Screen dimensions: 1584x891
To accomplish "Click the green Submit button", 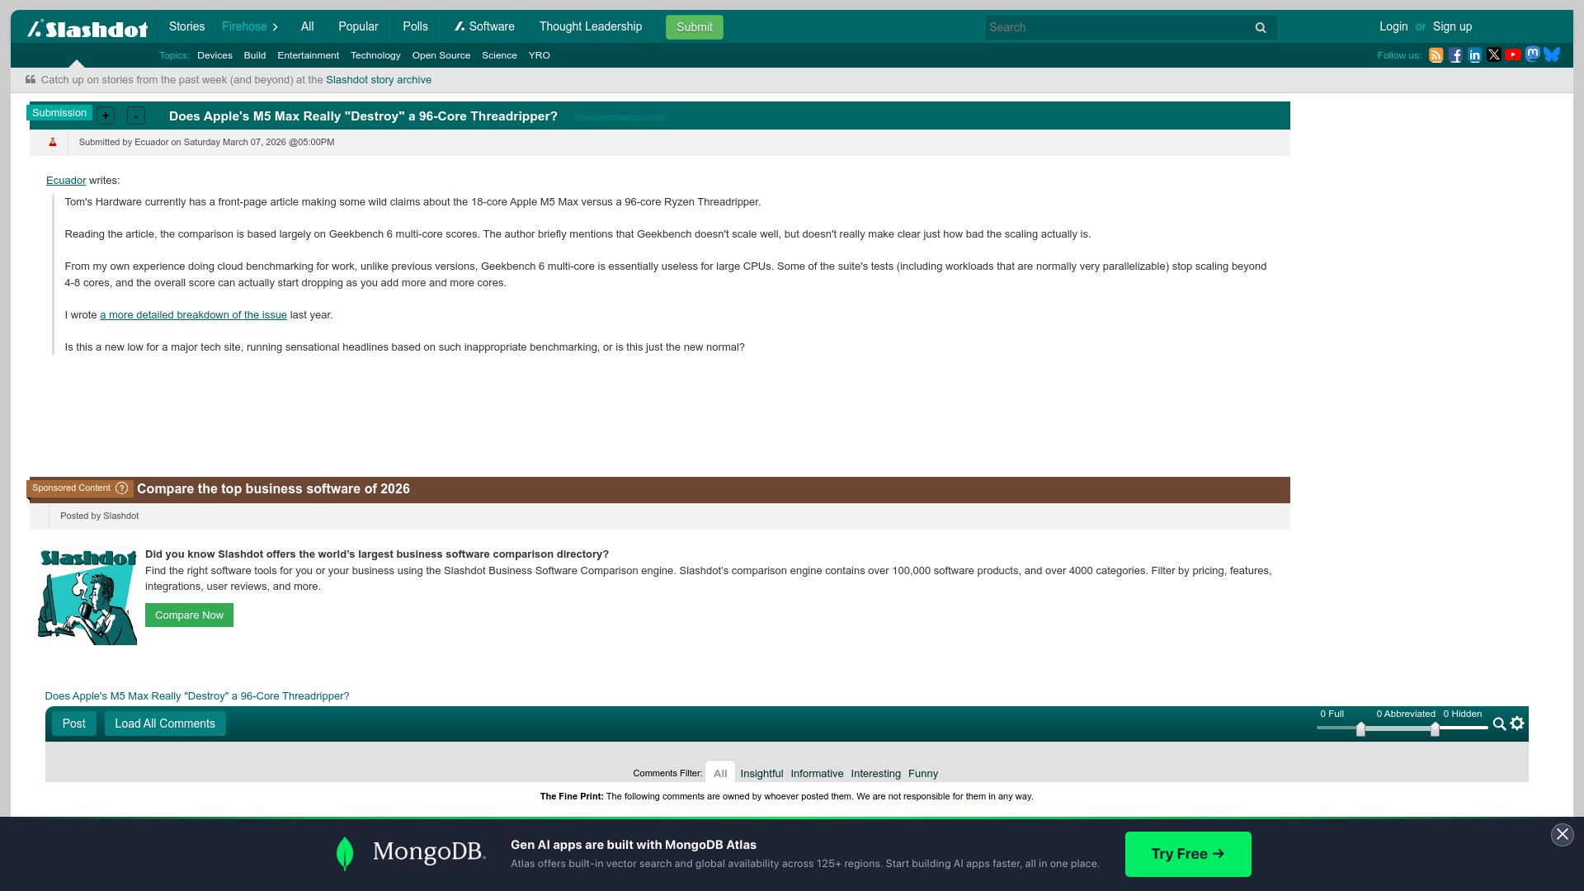I will tap(695, 27).
